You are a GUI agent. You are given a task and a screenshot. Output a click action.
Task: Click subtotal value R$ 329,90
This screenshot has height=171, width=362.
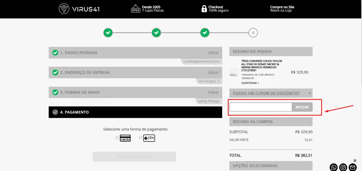pyautogui.click(x=304, y=132)
